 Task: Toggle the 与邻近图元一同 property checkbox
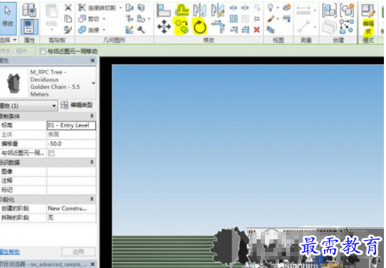coord(51,153)
